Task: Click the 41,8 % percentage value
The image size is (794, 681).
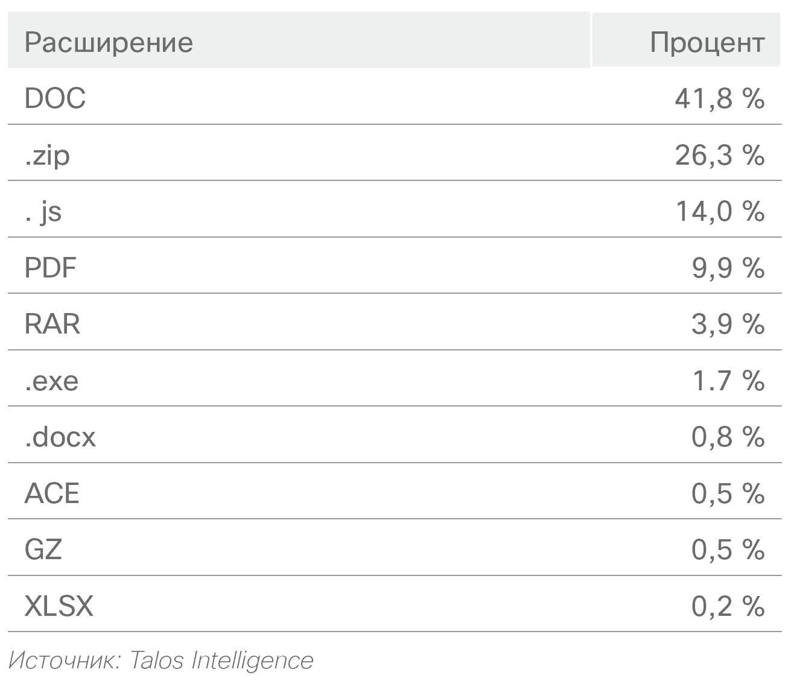Action: pyautogui.click(x=719, y=98)
